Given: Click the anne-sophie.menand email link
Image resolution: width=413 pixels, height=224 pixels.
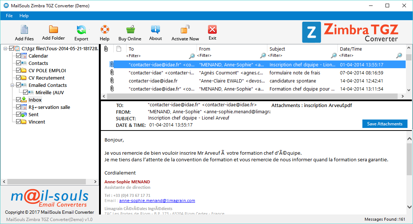Looking at the screenshot, I should click(157, 201).
